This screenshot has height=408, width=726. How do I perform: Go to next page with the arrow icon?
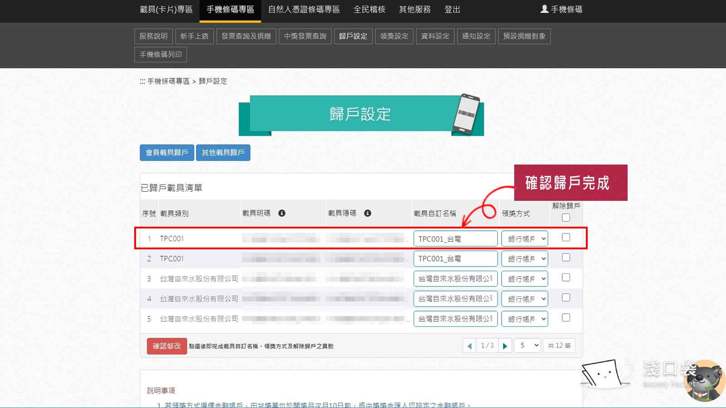pos(505,345)
